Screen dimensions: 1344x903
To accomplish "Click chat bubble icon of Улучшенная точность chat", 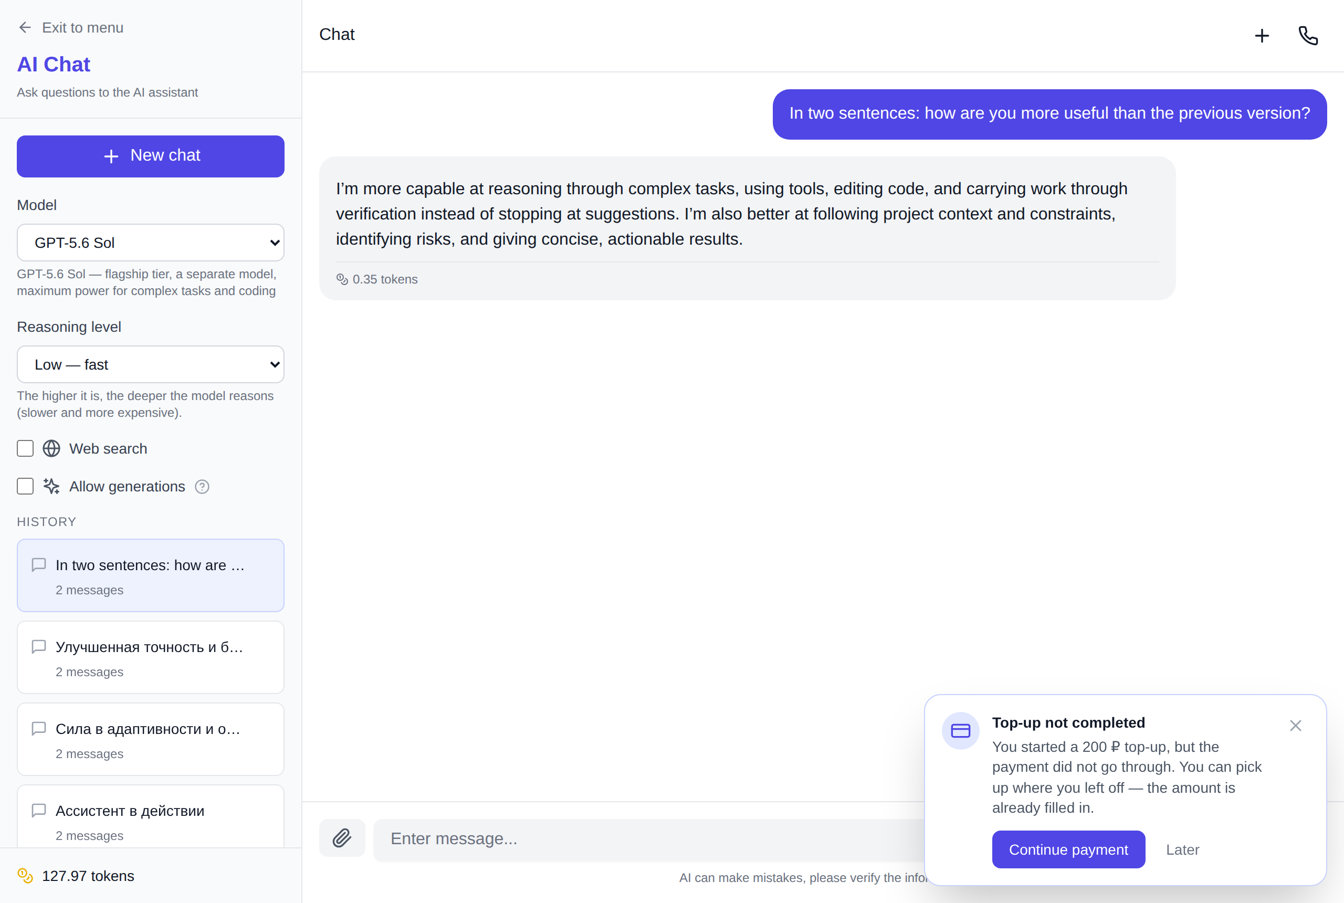I will point(38,647).
